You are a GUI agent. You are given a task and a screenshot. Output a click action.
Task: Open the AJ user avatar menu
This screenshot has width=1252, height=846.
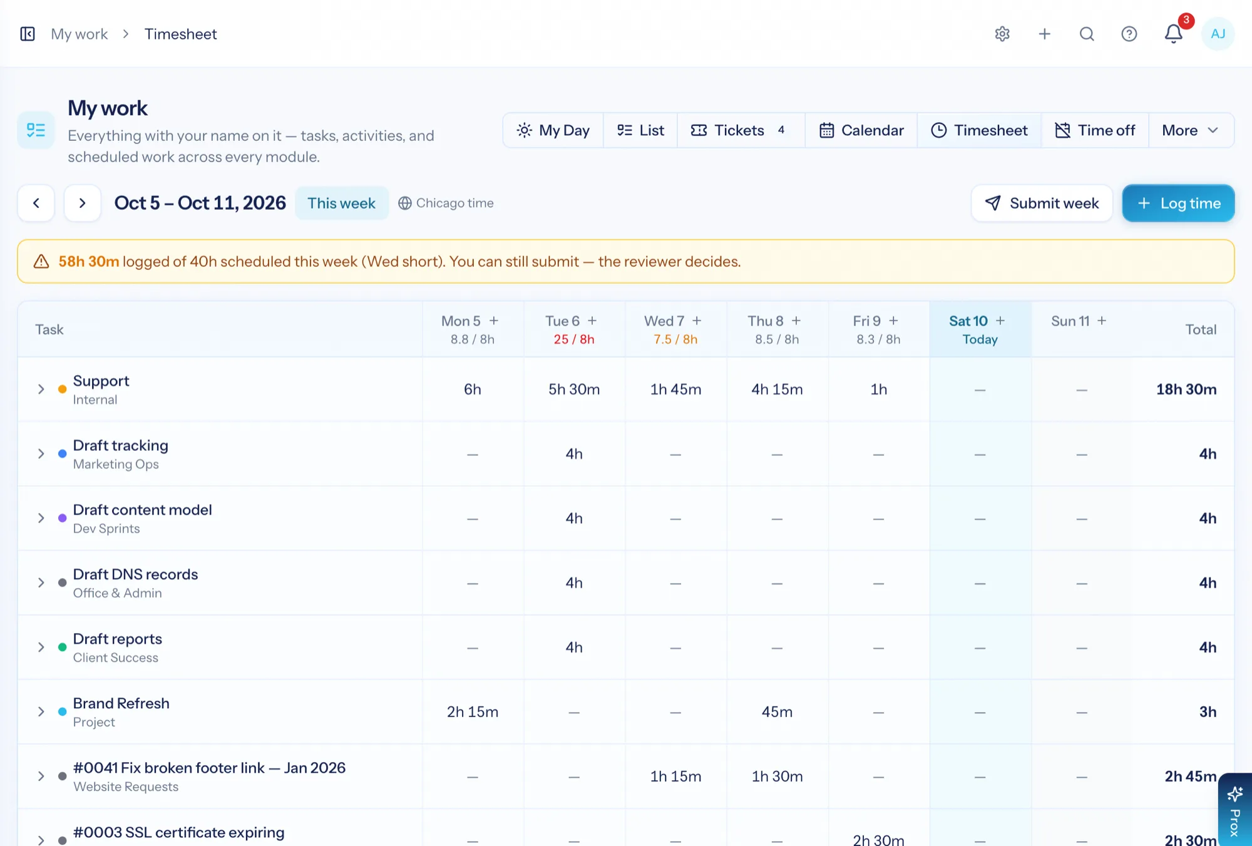point(1218,34)
